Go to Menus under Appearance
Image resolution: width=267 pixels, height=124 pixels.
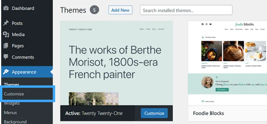[x=11, y=113]
